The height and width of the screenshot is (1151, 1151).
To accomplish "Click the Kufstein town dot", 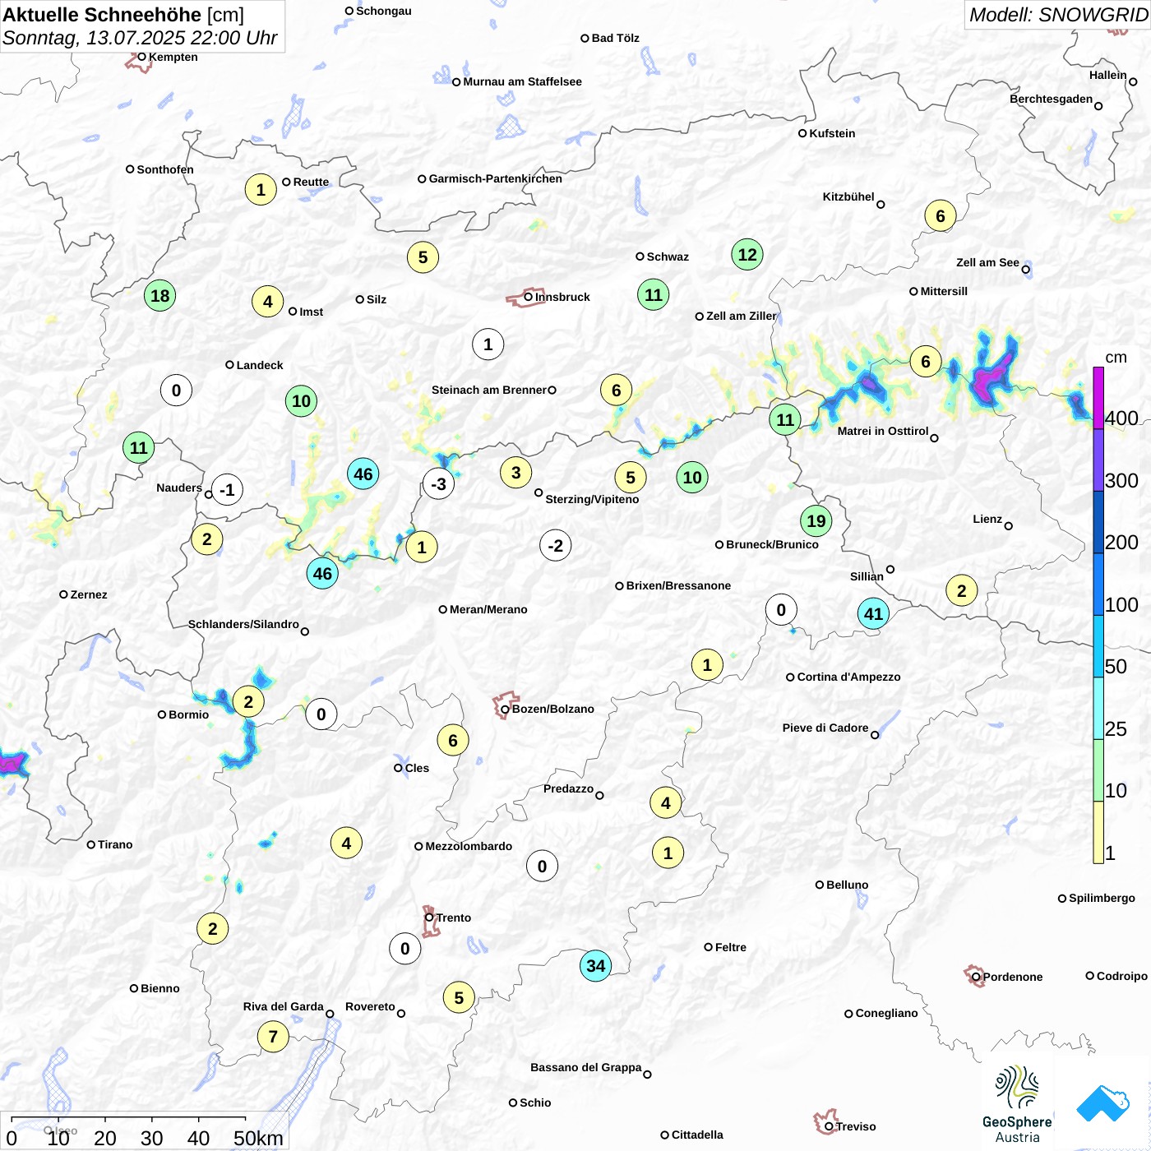I will [802, 133].
